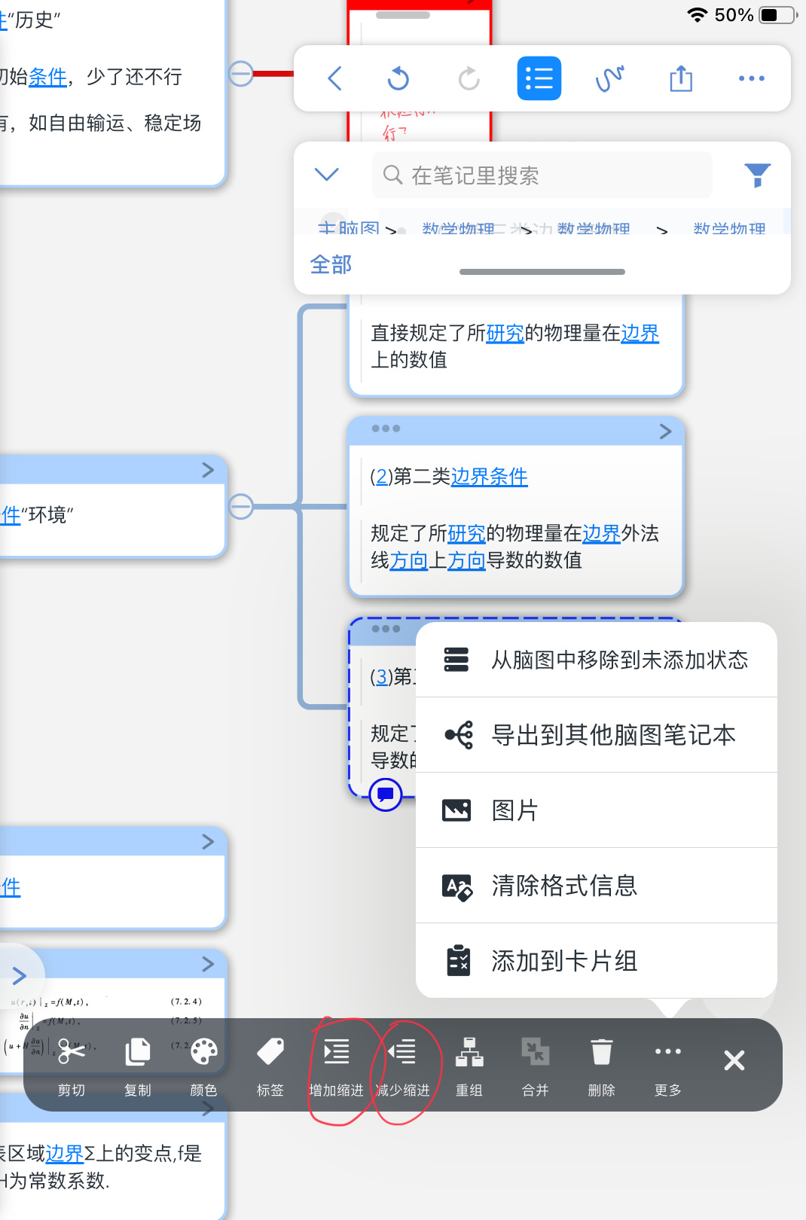Close the bottom edit toolbar
Image resolution: width=806 pixels, height=1220 pixels.
pyautogui.click(x=734, y=1060)
